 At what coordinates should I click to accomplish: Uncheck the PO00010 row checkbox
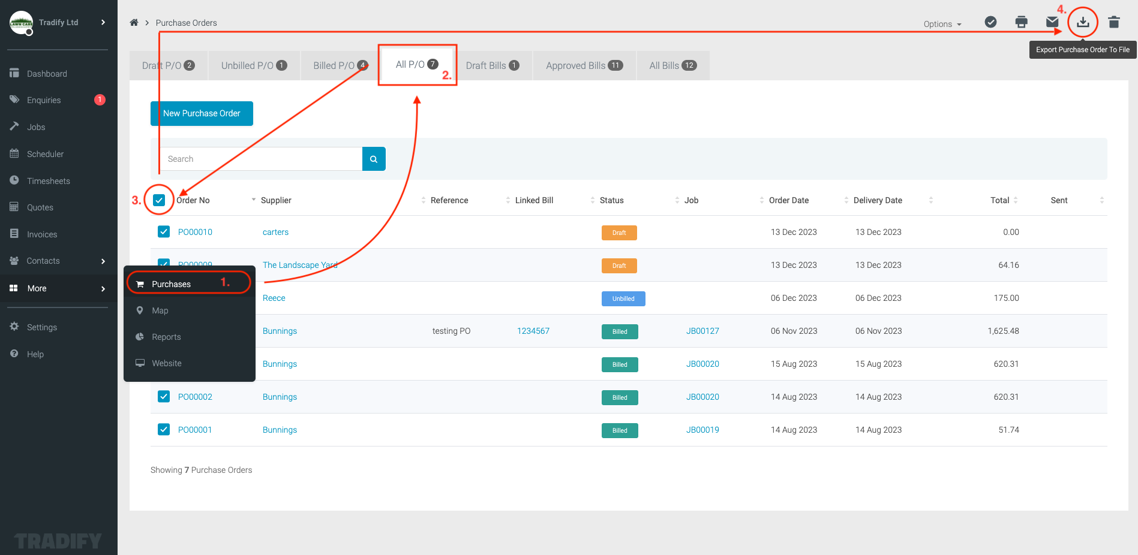[x=164, y=232]
